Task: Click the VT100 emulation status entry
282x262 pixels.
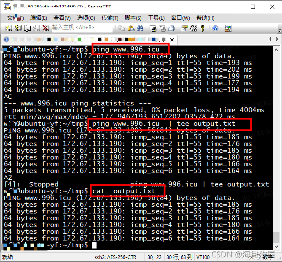Action: click(x=203, y=257)
